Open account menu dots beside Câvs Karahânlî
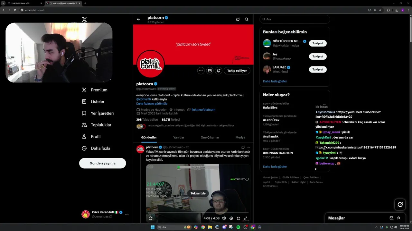 [127, 214]
